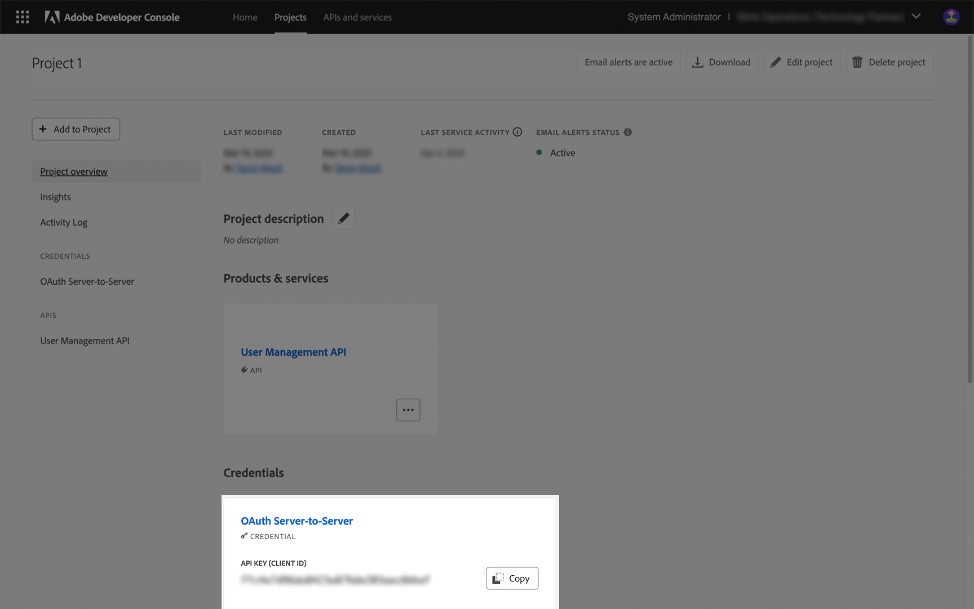Open Insights in the sidebar
The height and width of the screenshot is (609, 974).
pyautogui.click(x=55, y=197)
